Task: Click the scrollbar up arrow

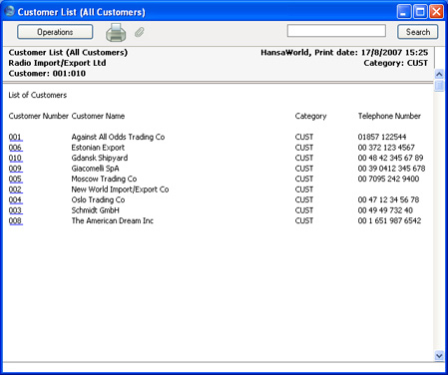Action: tap(439, 74)
